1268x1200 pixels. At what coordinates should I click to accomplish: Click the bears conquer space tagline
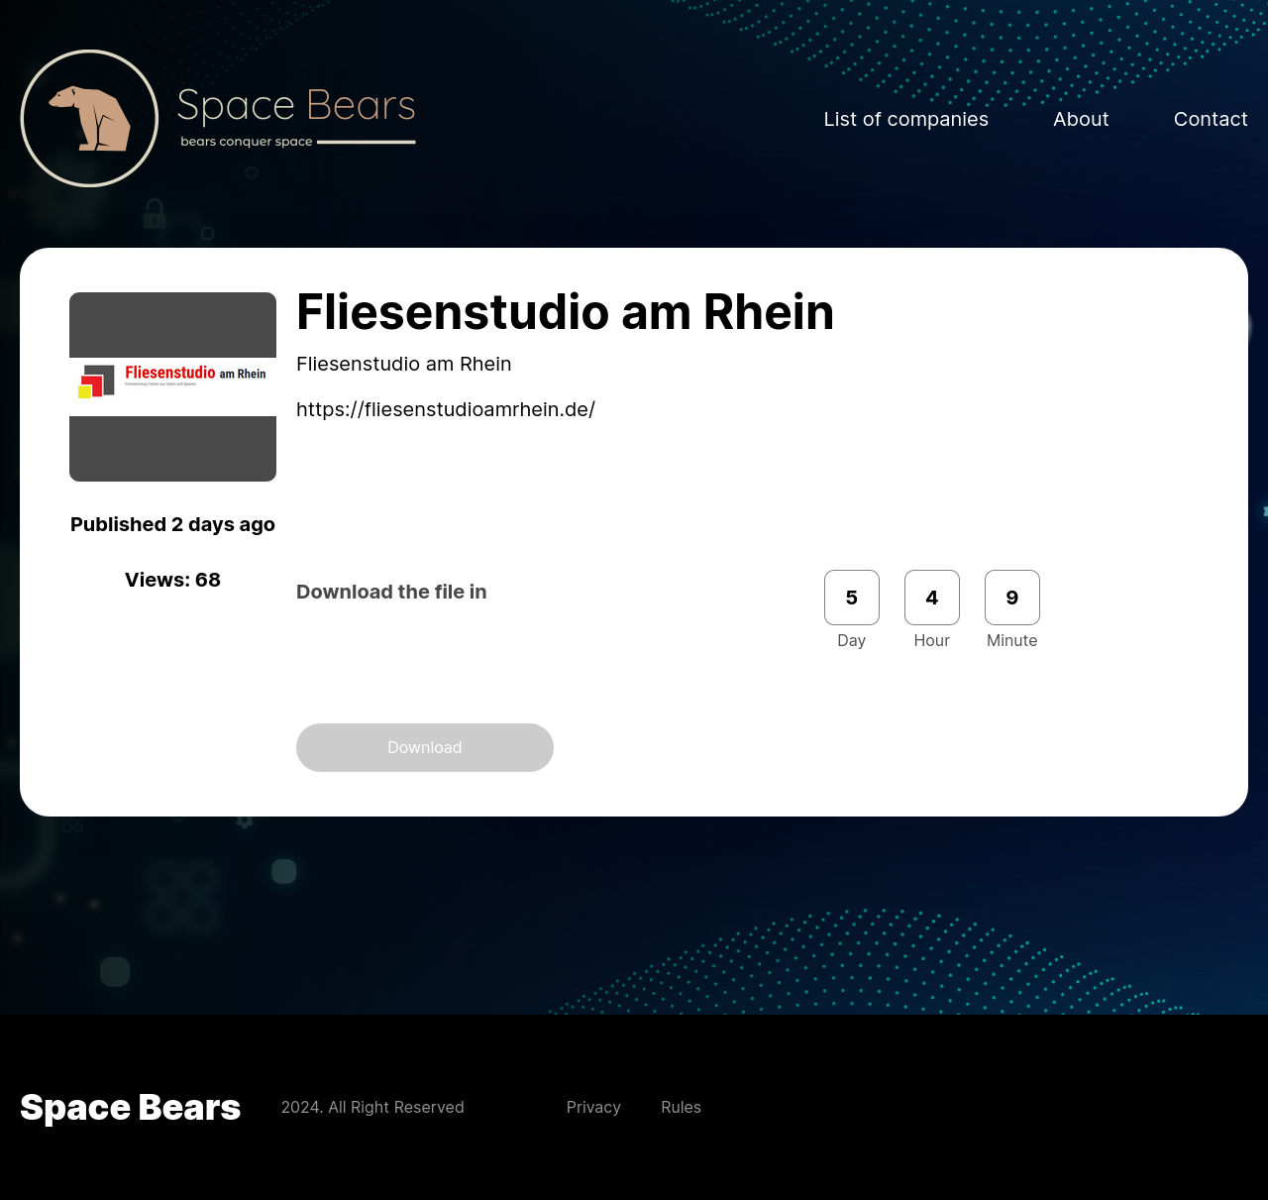point(245,142)
